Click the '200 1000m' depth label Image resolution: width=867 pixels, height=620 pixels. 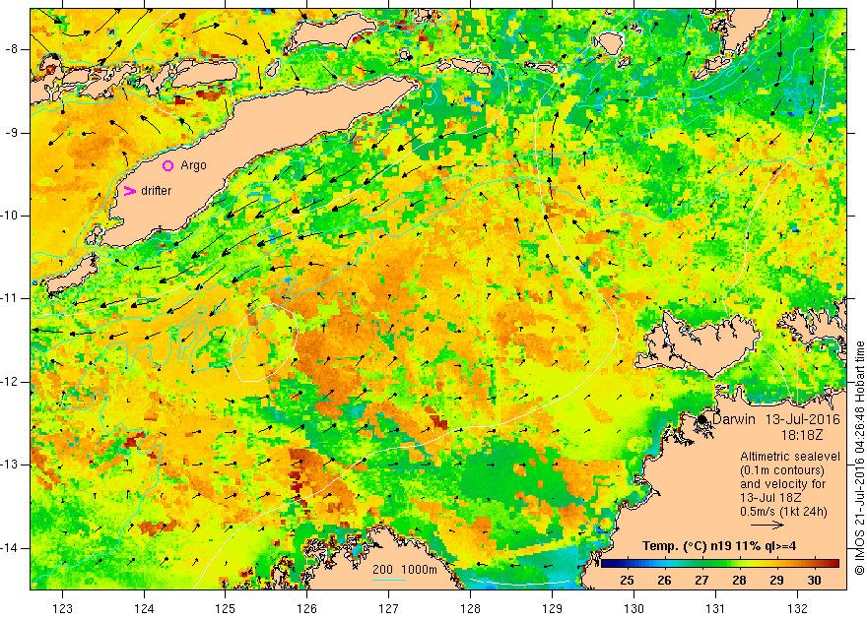tap(405, 570)
